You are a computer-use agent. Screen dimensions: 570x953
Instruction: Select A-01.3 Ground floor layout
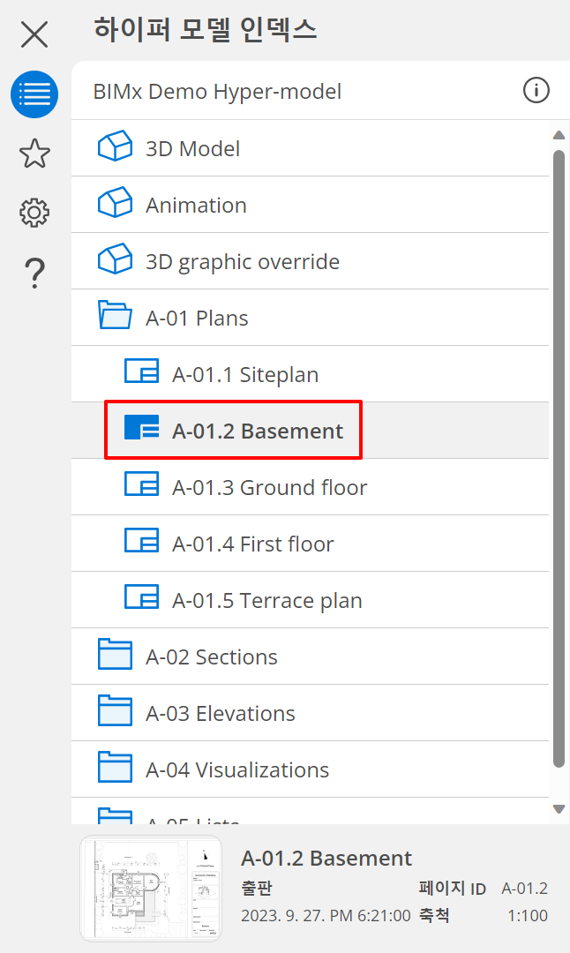click(x=269, y=488)
